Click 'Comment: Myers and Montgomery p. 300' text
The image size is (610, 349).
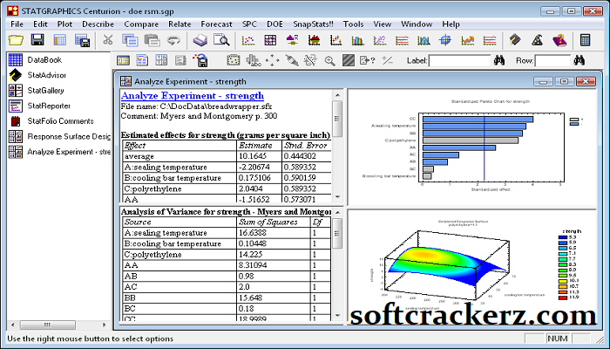(x=199, y=116)
